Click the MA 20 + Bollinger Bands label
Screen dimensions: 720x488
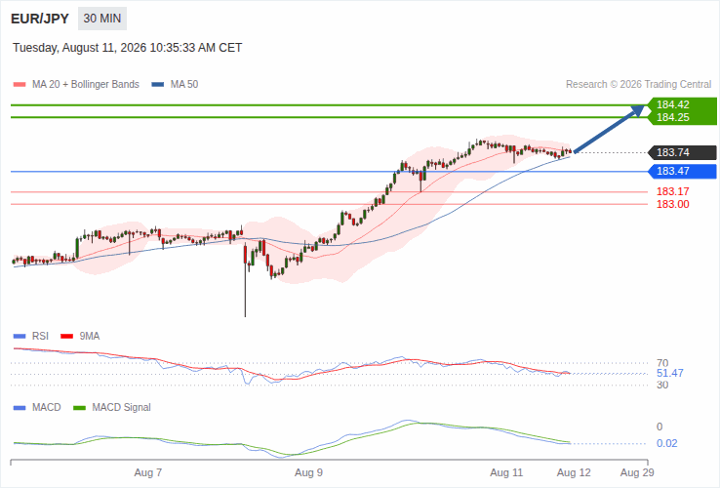(x=86, y=85)
